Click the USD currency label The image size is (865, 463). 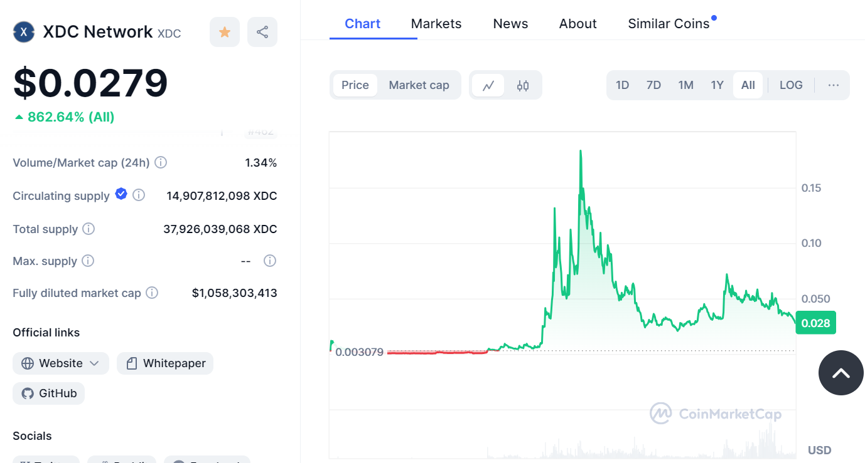pos(819,450)
